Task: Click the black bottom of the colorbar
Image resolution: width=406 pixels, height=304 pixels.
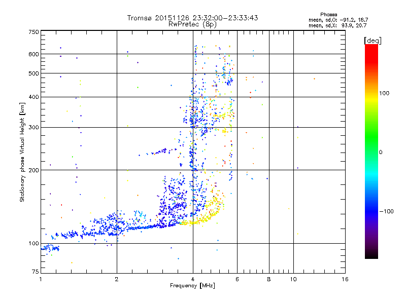Action: click(371, 255)
